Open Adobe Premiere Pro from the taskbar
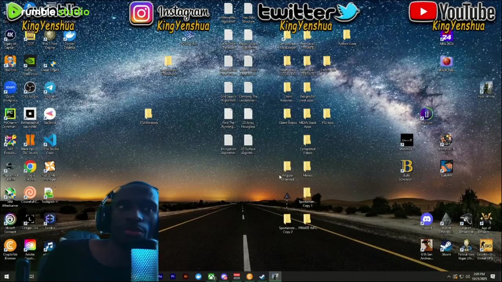The width and height of the screenshot is (502, 282). click(173, 277)
